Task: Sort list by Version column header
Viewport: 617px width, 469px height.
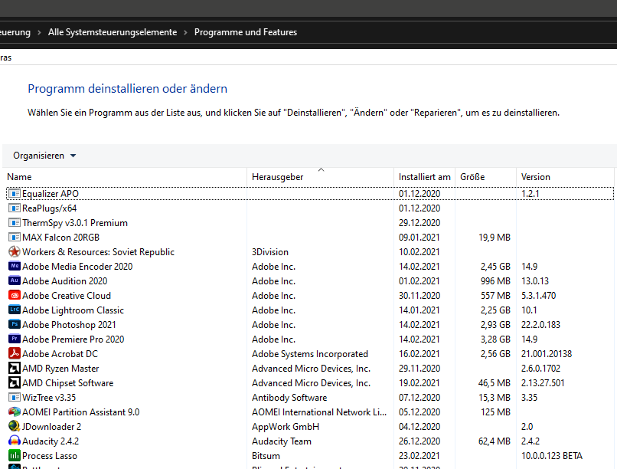Action: [x=536, y=177]
